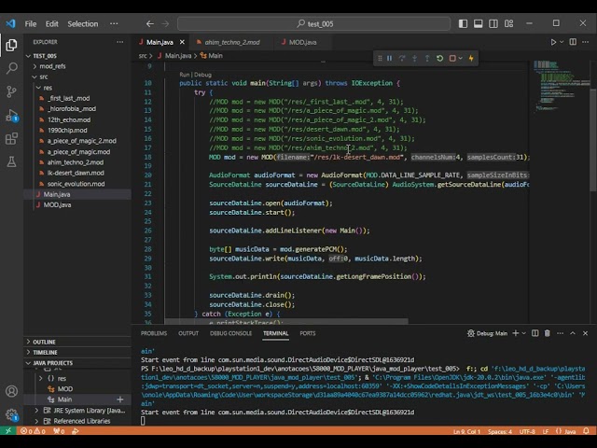
Task: Switch to the OUTPUT panel tab
Action: click(188, 333)
